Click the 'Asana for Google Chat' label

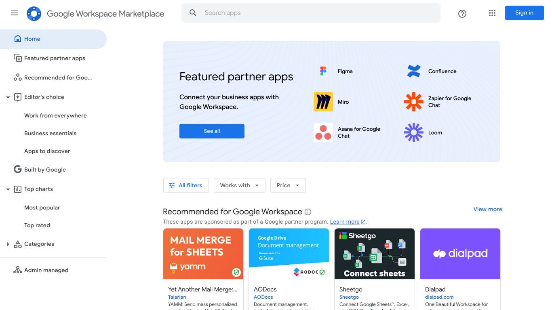point(359,132)
